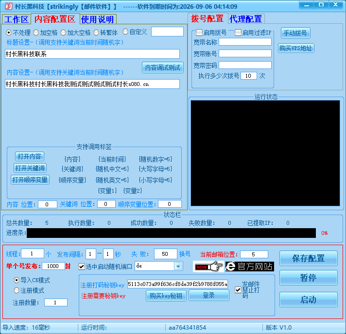Toggle 选中启动随机端口 checkbox
The width and height of the screenshot is (346, 334).
82,267
